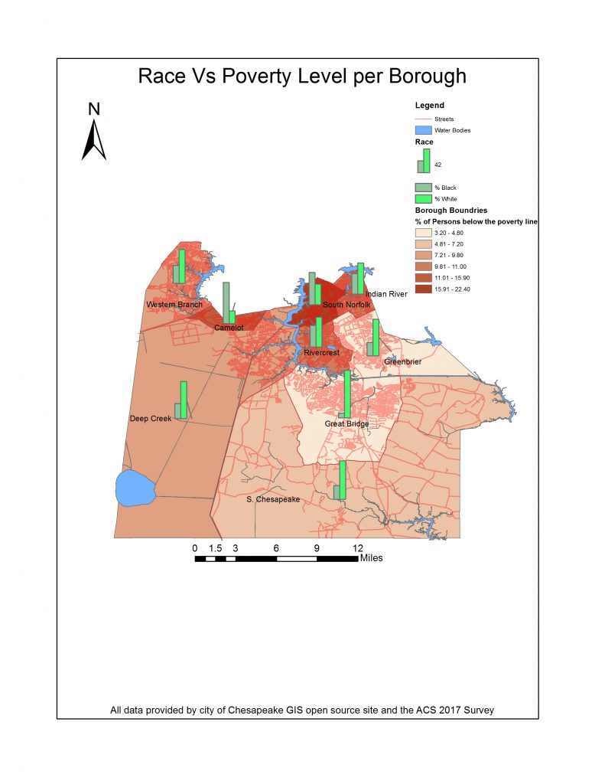Click the 15.91 - 22.40 poverty swatch
Screen dimensions: 605x784
[423, 289]
